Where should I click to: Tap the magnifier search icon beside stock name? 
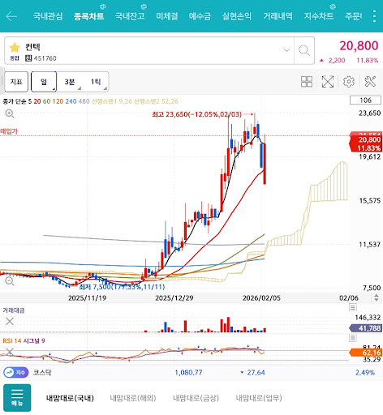pos(304,50)
